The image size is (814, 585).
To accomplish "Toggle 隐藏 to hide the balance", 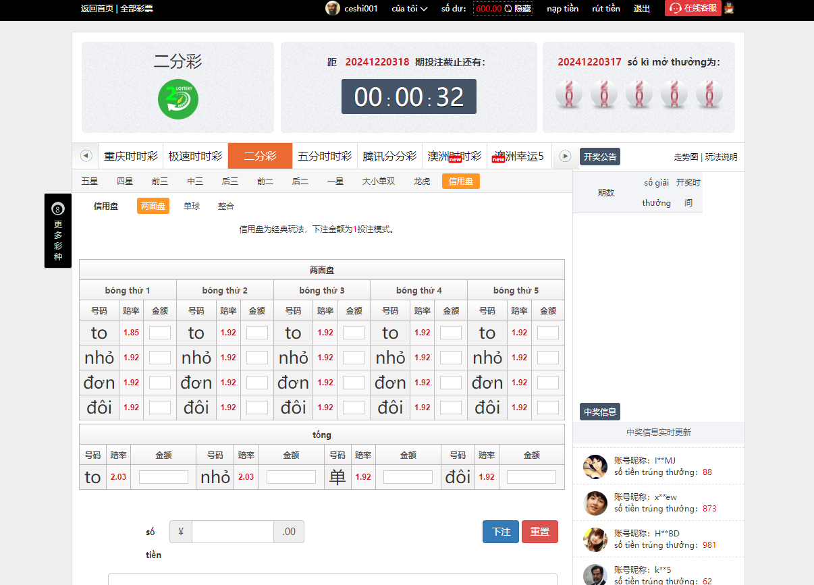I will coord(522,9).
